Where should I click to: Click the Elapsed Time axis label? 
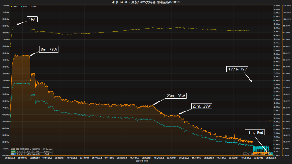[141, 161]
